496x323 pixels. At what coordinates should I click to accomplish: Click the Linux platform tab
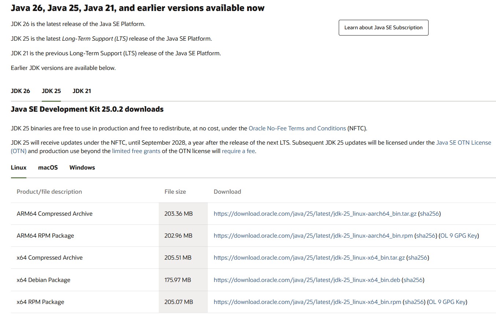click(19, 167)
